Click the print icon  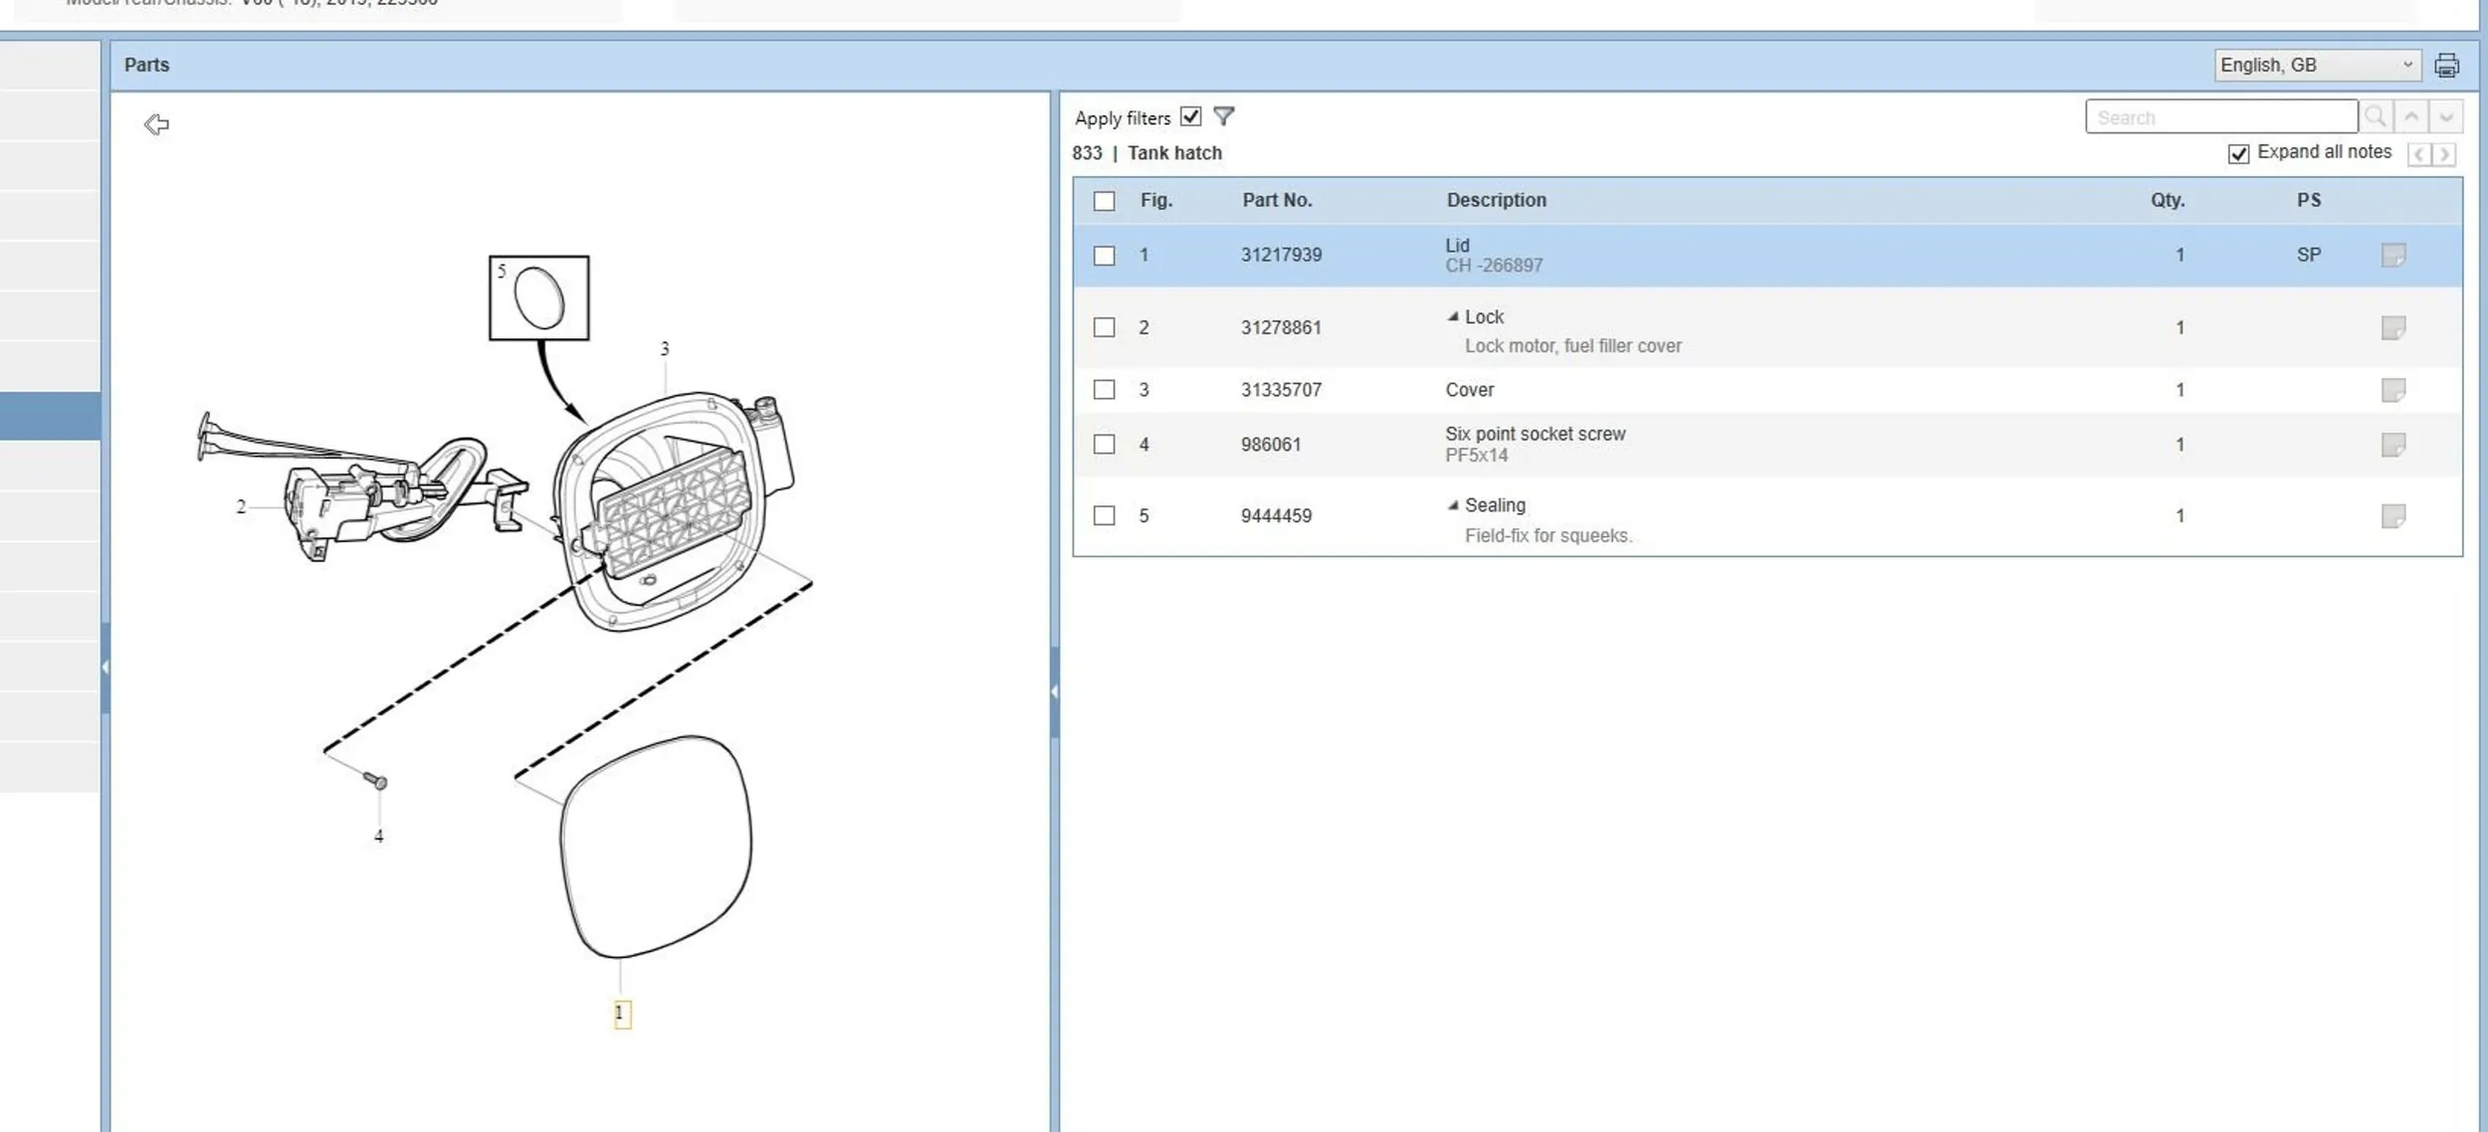2446,66
